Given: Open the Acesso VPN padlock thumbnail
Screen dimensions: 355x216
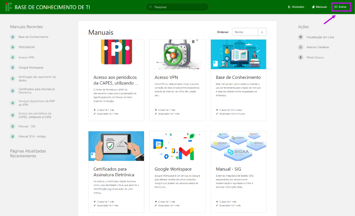Looking at the screenshot, I should (x=177, y=54).
